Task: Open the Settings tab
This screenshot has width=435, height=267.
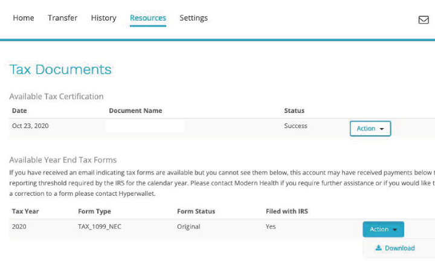Action: point(193,18)
